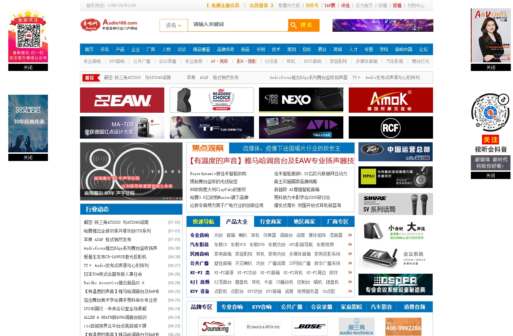
Task: Click the Audio160.com site logo
Action: click(x=109, y=25)
